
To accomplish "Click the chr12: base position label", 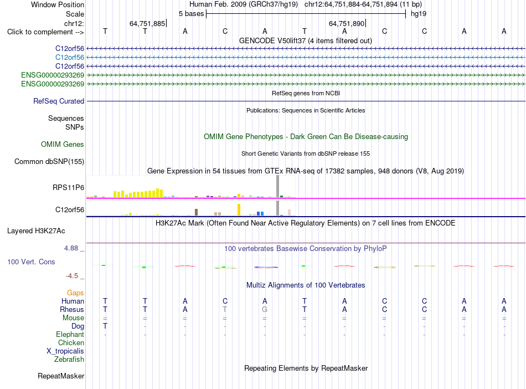I will point(74,23).
